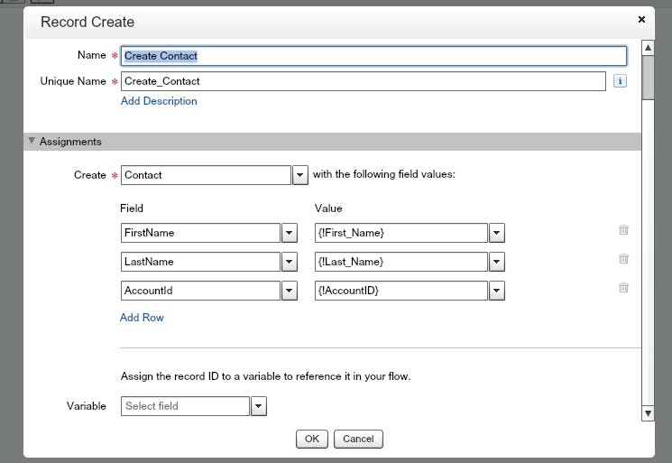Image resolution: width=672 pixels, height=463 pixels.
Task: Remove the AccountId row with trash icon
Action: point(623,288)
